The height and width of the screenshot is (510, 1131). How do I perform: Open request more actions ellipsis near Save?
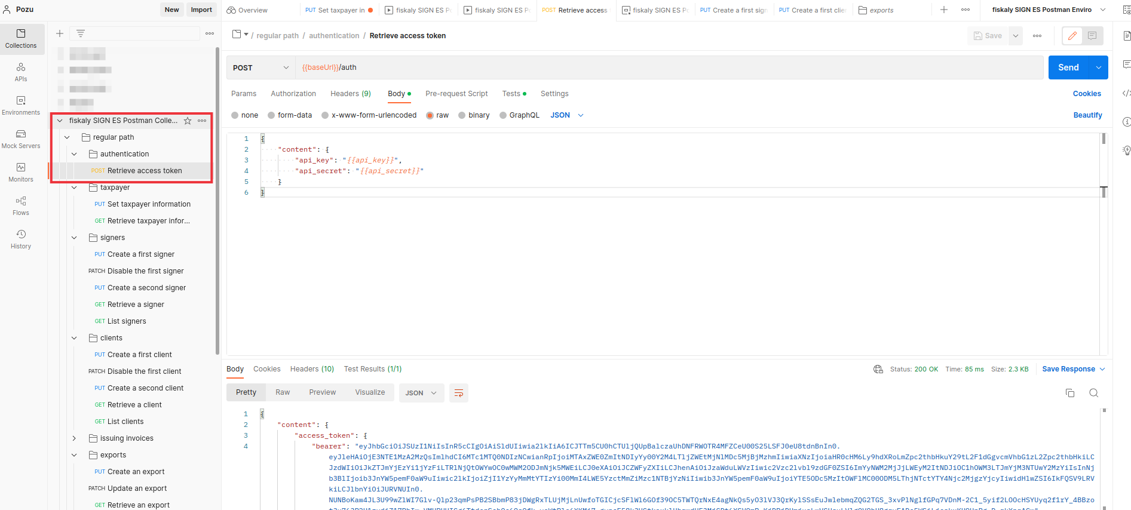coord(1037,36)
